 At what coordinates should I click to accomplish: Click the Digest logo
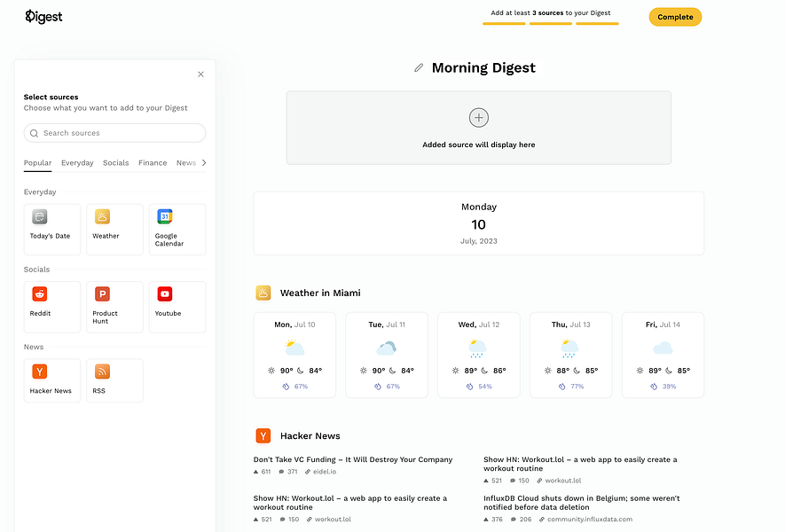(43, 17)
